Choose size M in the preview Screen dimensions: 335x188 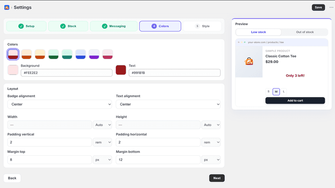click(276, 92)
